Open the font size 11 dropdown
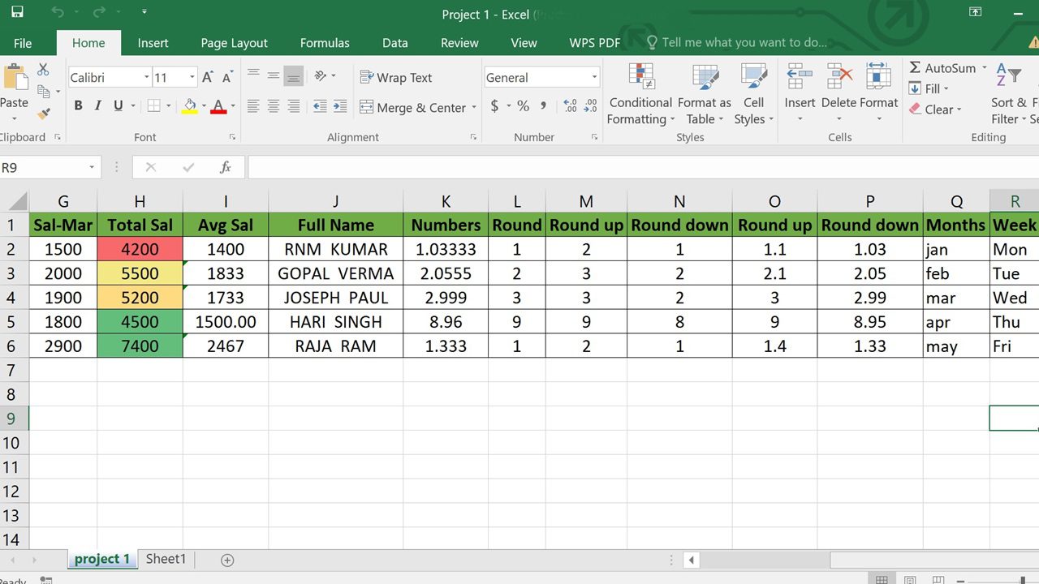Image resolution: width=1039 pixels, height=584 pixels. click(x=192, y=78)
